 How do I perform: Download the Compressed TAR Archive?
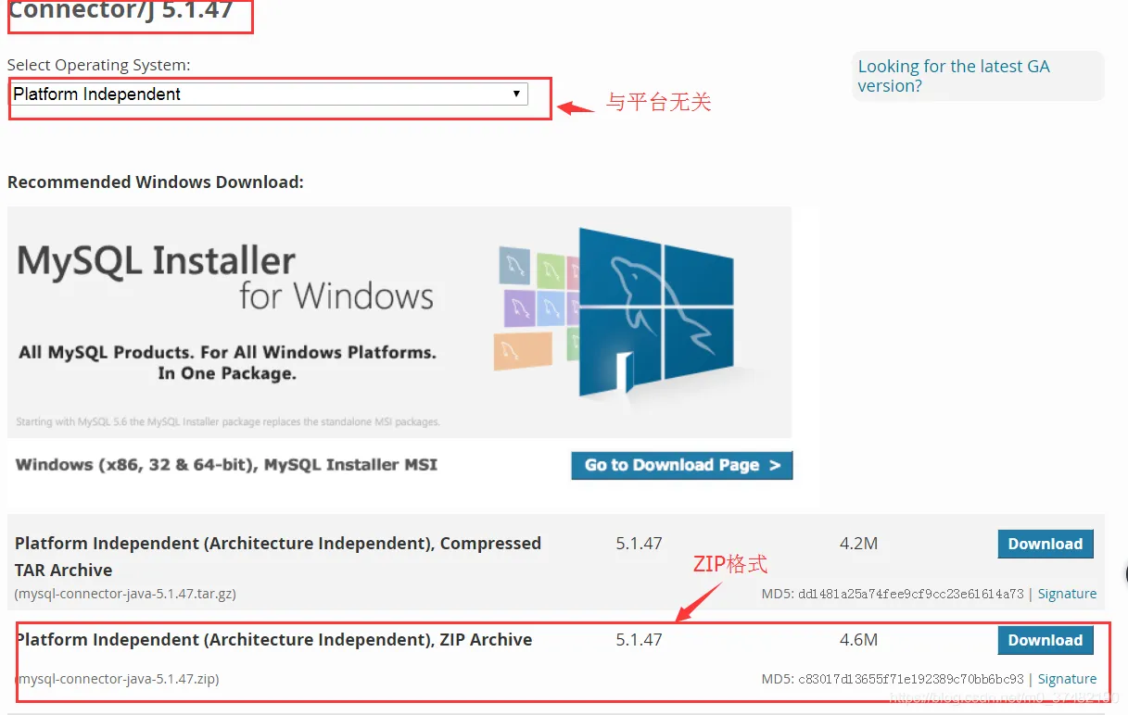tap(1046, 544)
